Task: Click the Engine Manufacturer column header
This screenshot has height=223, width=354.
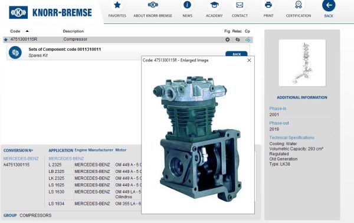Action: pos(94,150)
